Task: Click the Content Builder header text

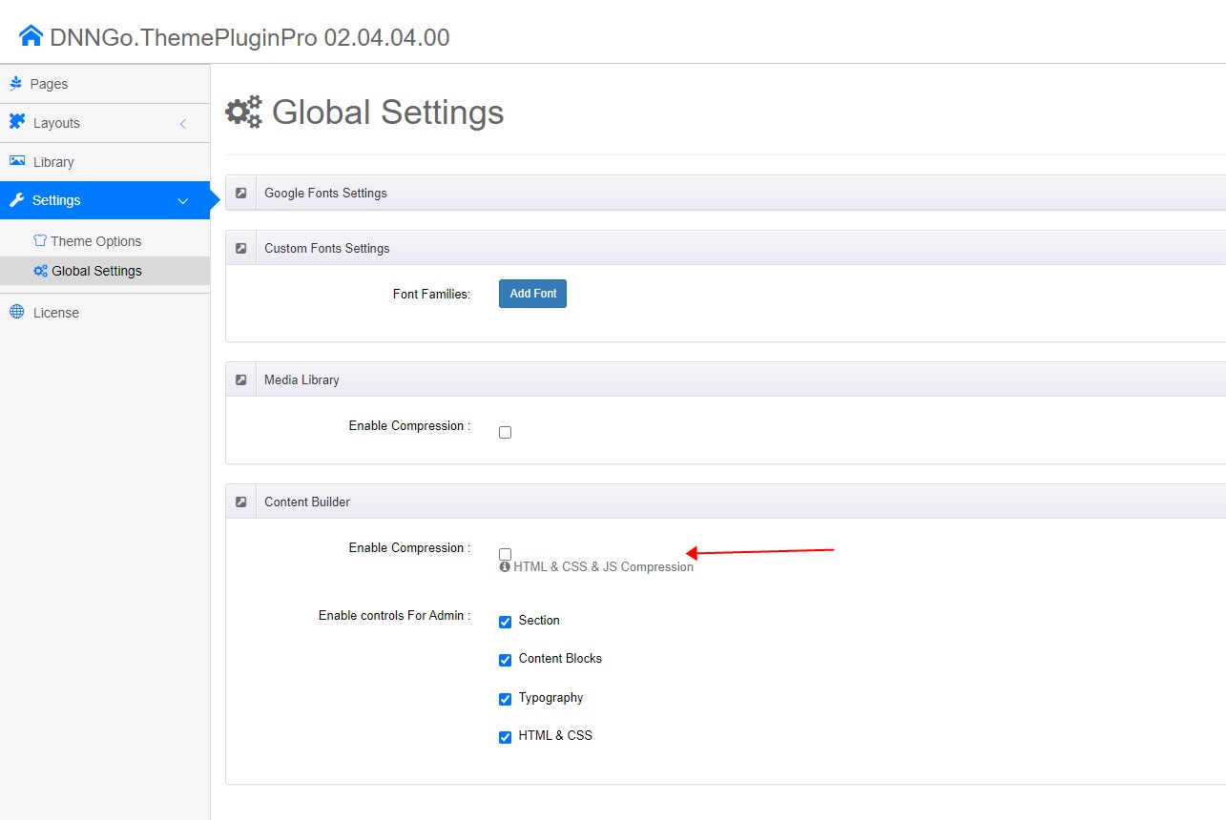Action: coord(307,502)
